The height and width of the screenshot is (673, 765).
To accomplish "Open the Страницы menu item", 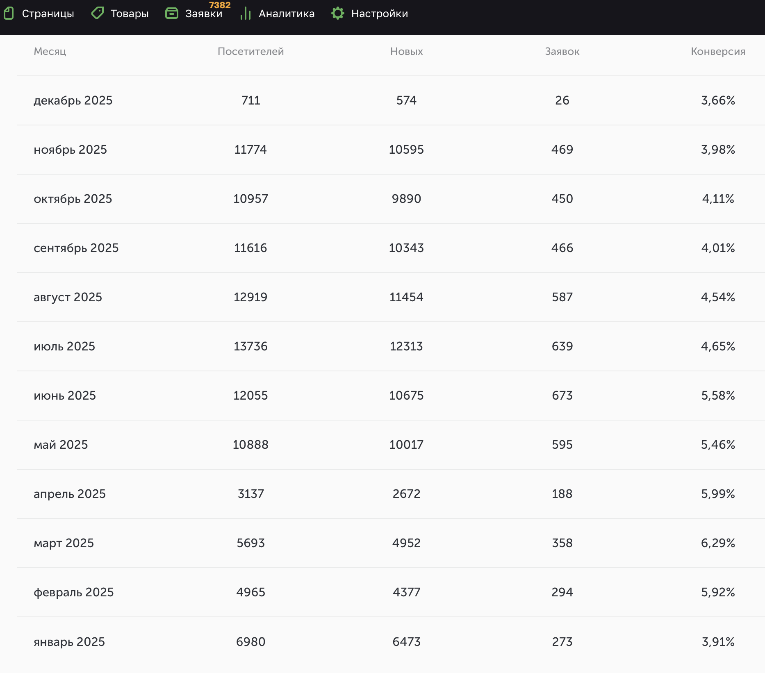I will coord(48,14).
